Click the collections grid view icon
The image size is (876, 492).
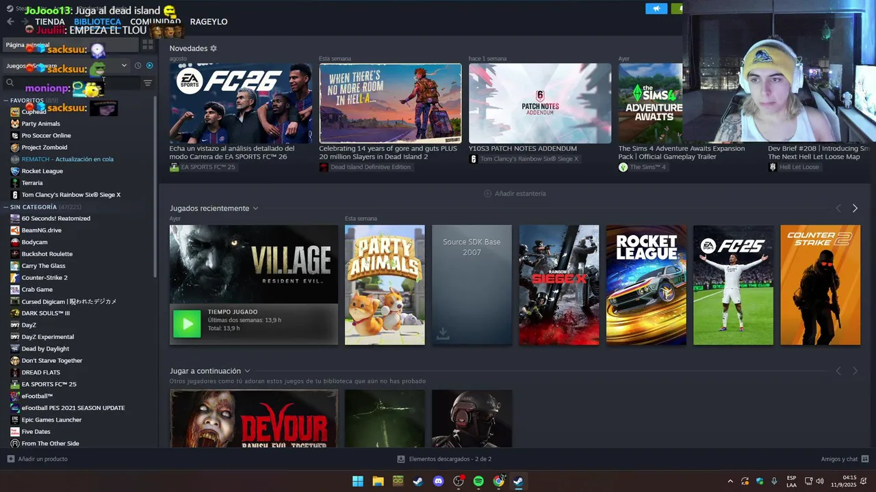[x=148, y=45]
